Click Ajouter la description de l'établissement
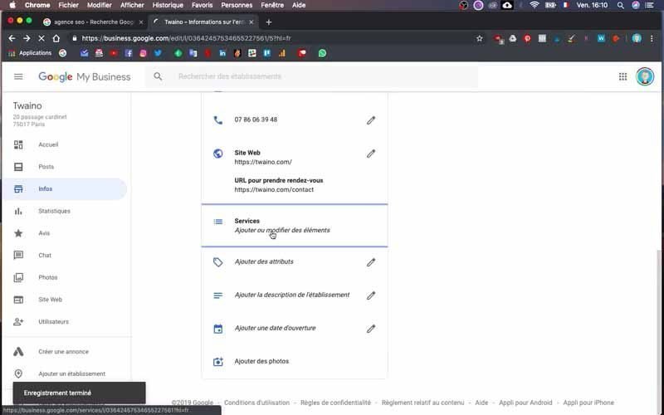This screenshot has height=415, width=664. (x=292, y=295)
